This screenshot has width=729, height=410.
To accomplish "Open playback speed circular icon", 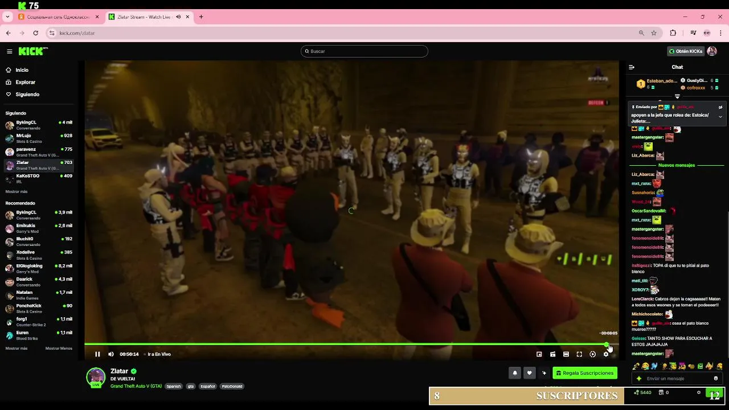I will point(593,354).
